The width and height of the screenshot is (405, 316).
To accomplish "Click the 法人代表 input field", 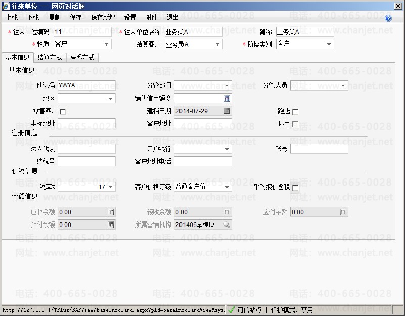I will coord(86,149).
